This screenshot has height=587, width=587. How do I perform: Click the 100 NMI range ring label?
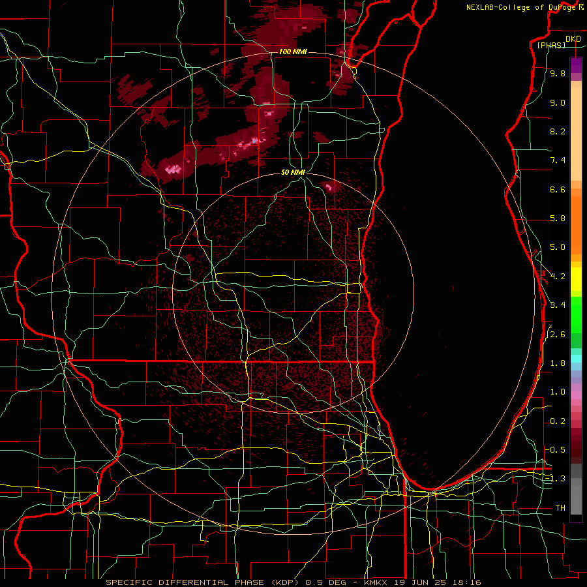coord(293,52)
